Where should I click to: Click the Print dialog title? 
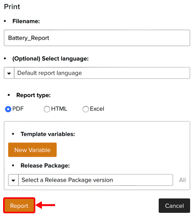[x=12, y=7]
